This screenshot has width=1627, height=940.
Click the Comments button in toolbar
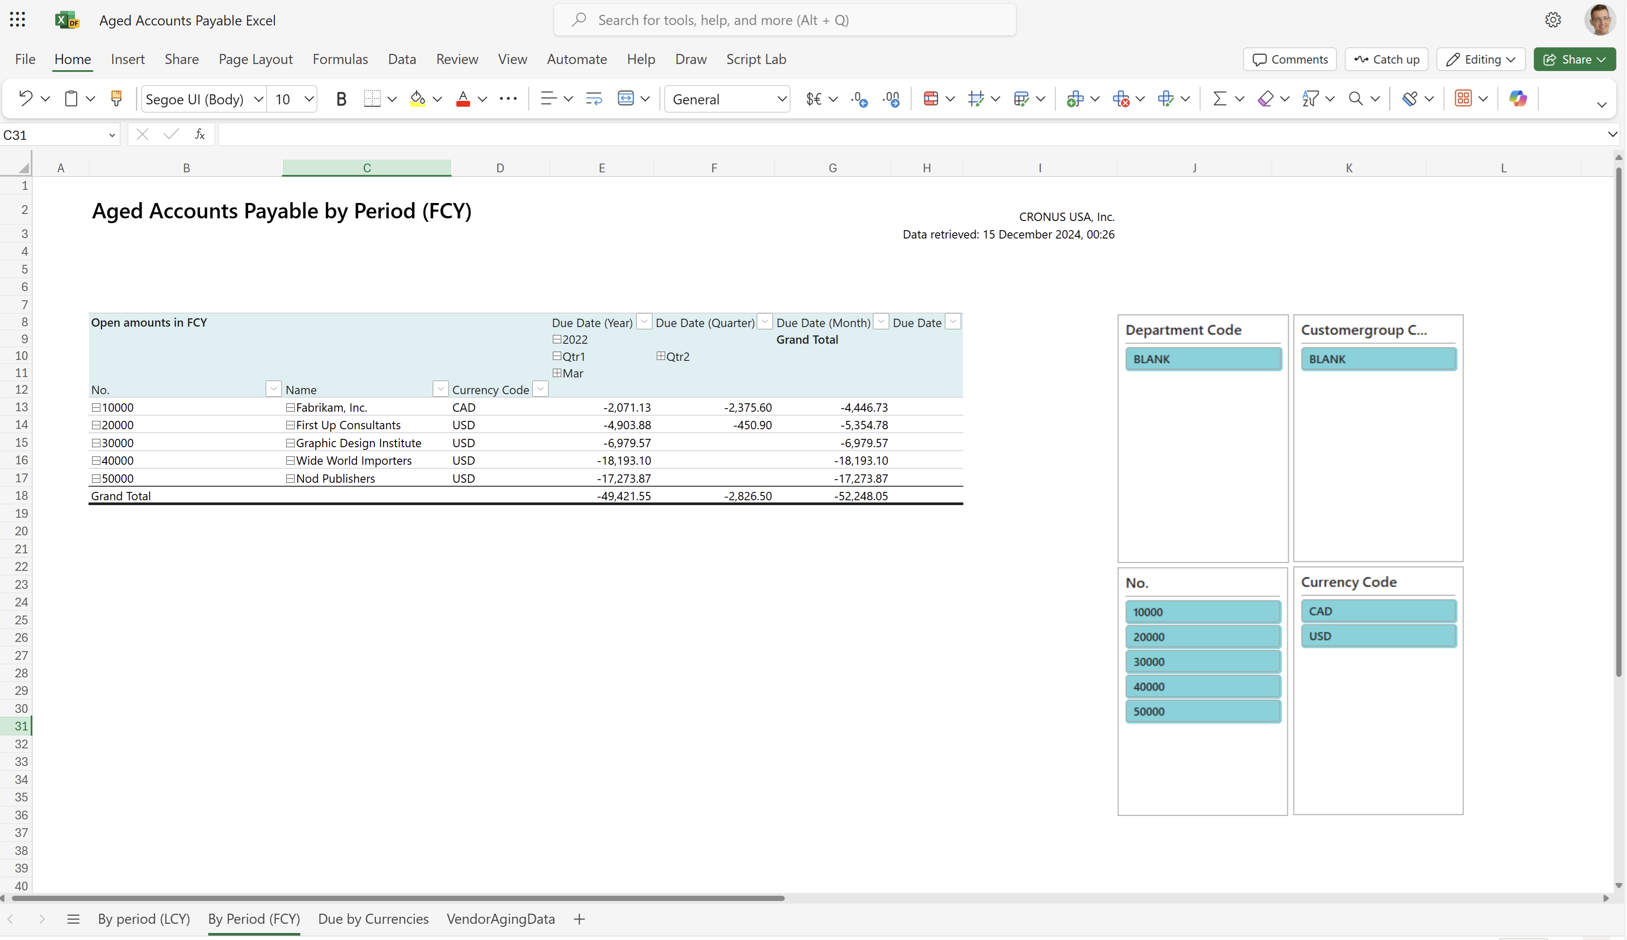coord(1289,58)
